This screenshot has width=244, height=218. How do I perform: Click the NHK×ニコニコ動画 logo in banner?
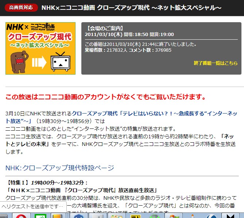31,27
